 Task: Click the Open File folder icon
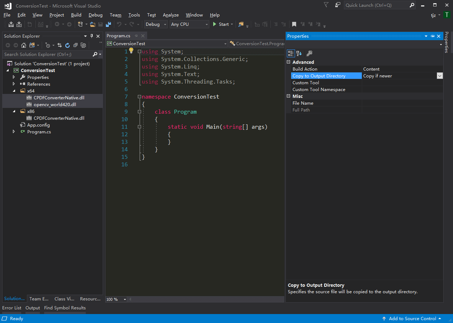click(93, 24)
